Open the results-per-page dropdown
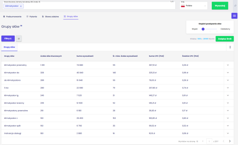 [200, 141]
